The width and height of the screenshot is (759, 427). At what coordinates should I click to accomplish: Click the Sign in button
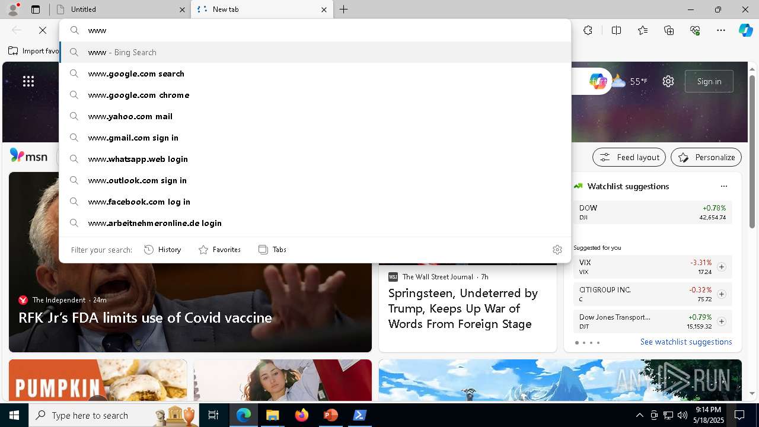click(709, 81)
